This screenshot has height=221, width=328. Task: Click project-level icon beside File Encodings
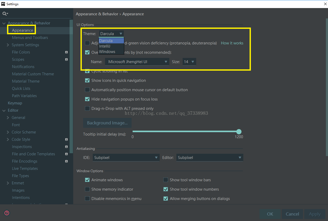pyautogui.click(x=66, y=161)
